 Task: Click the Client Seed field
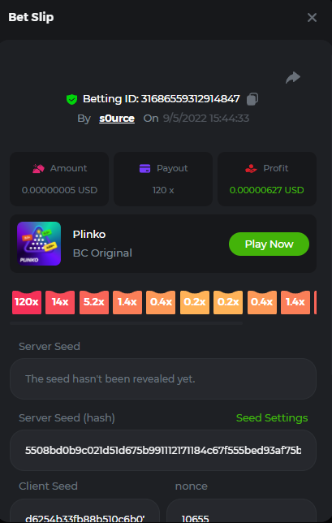[x=85, y=511]
